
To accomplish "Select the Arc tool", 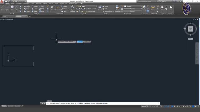I will pos(17,8).
